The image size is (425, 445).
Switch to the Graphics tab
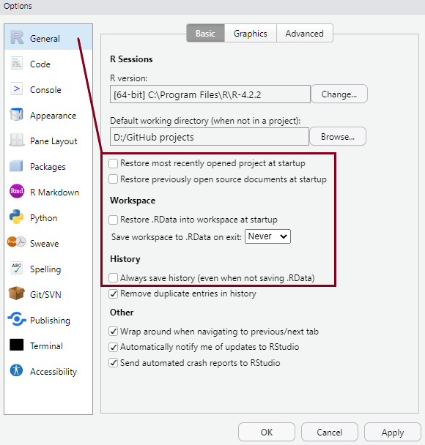(251, 33)
